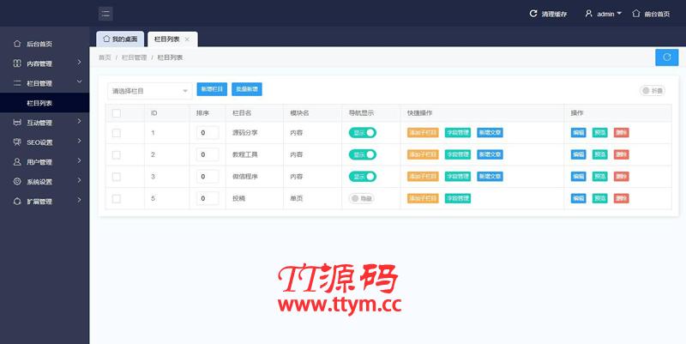
Task: Click 字段管理 for 教程工具
Action: pyautogui.click(x=458, y=154)
